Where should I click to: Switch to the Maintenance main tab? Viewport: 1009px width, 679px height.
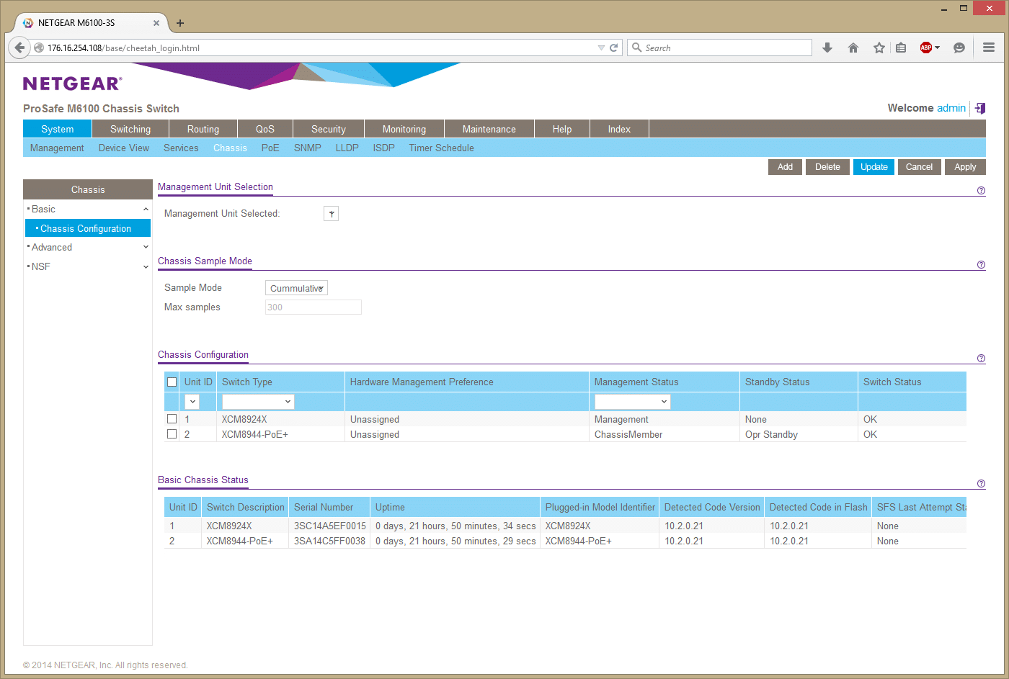click(489, 129)
